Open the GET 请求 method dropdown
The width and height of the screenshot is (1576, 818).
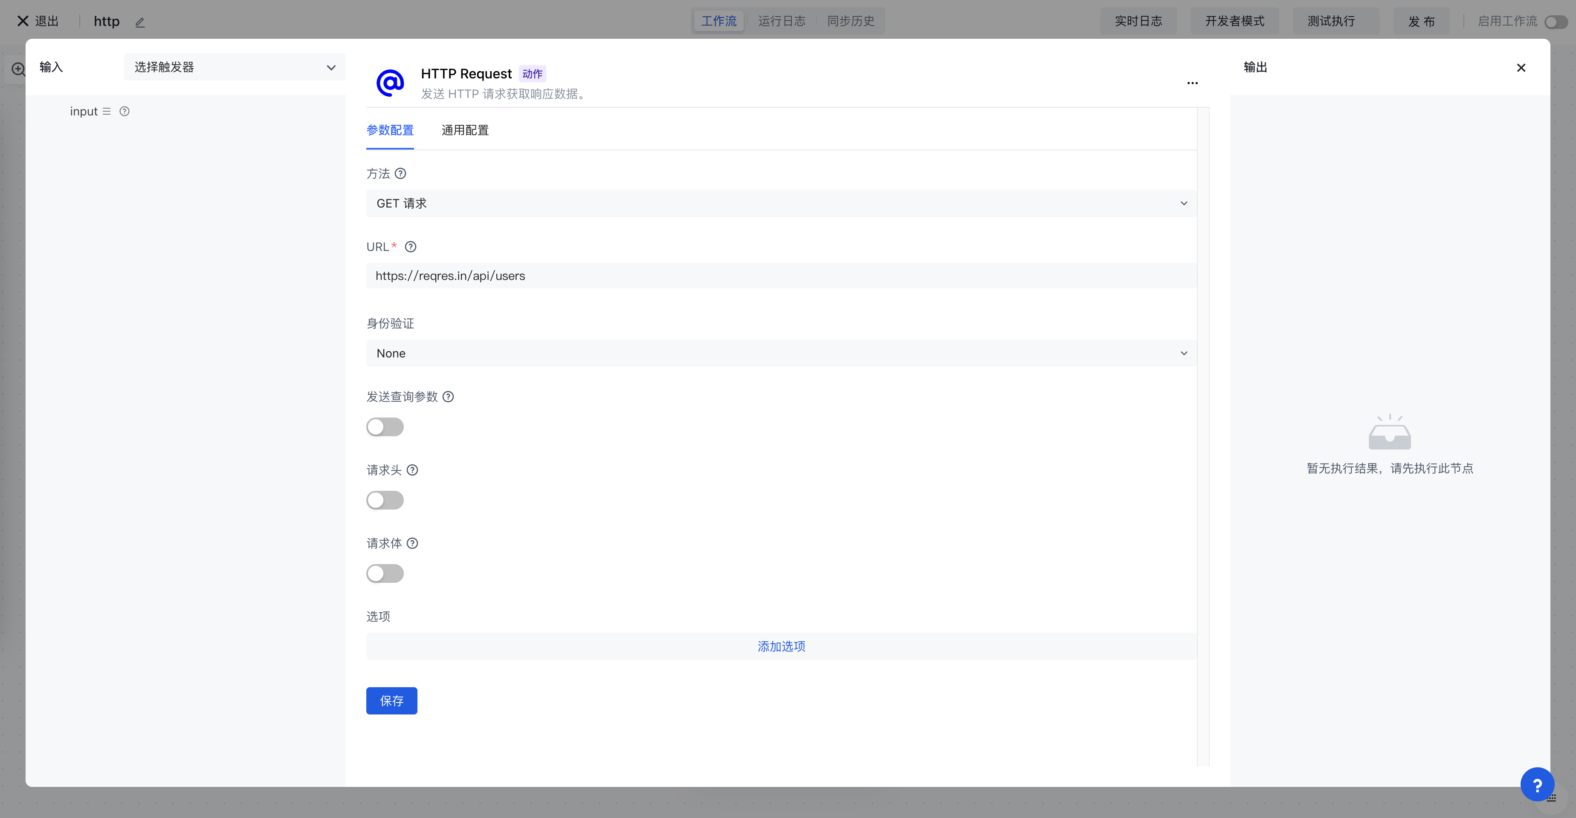(781, 204)
